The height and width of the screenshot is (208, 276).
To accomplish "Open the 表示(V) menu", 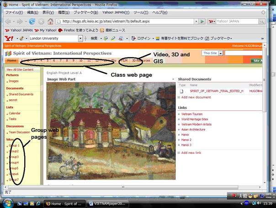I will (48, 12).
